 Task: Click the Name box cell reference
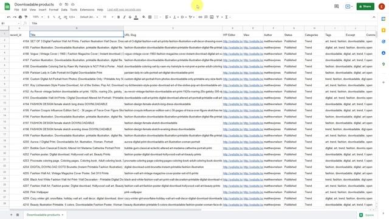10,23
